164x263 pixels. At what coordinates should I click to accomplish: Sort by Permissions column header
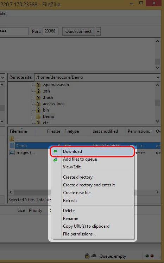[x=139, y=131]
